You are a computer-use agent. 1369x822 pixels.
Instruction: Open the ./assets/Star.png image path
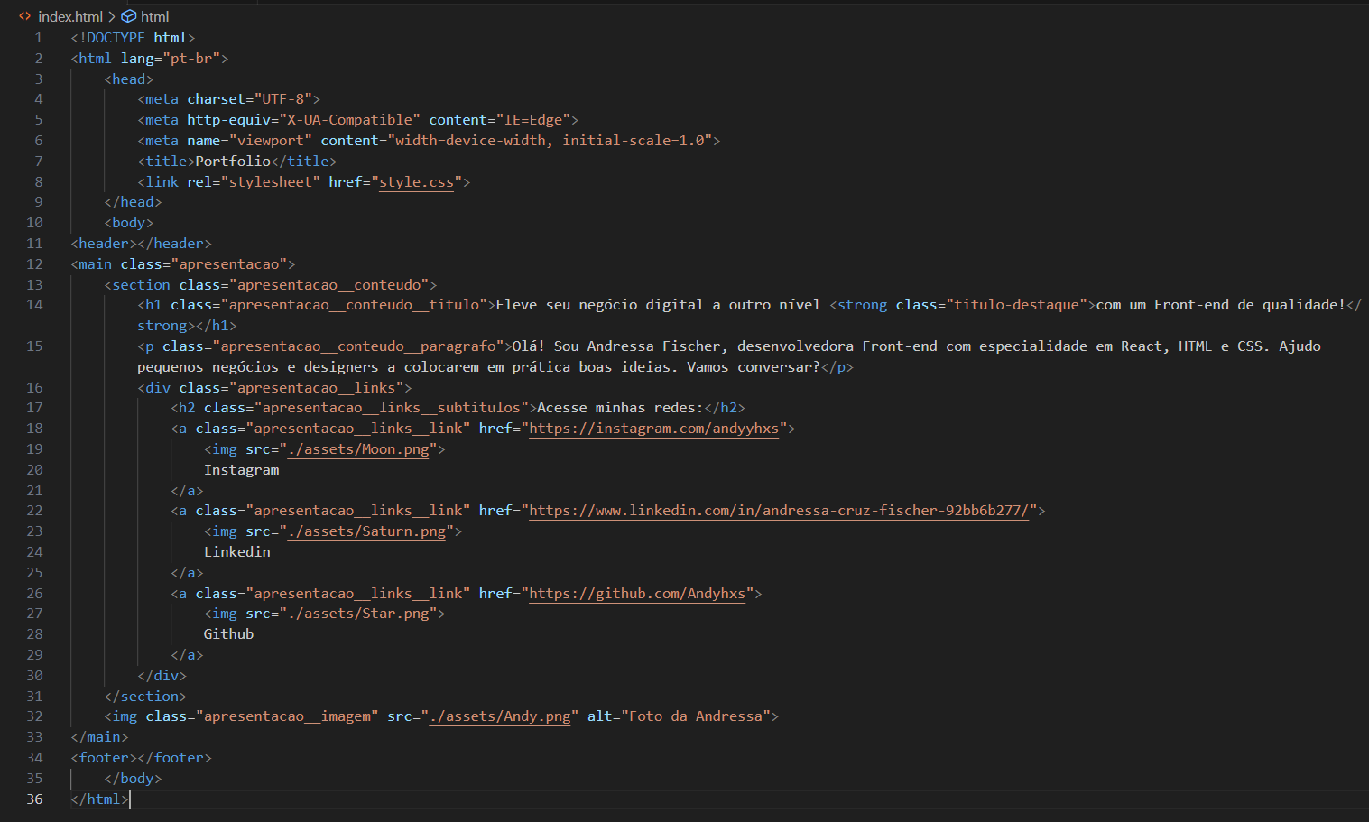pos(358,613)
